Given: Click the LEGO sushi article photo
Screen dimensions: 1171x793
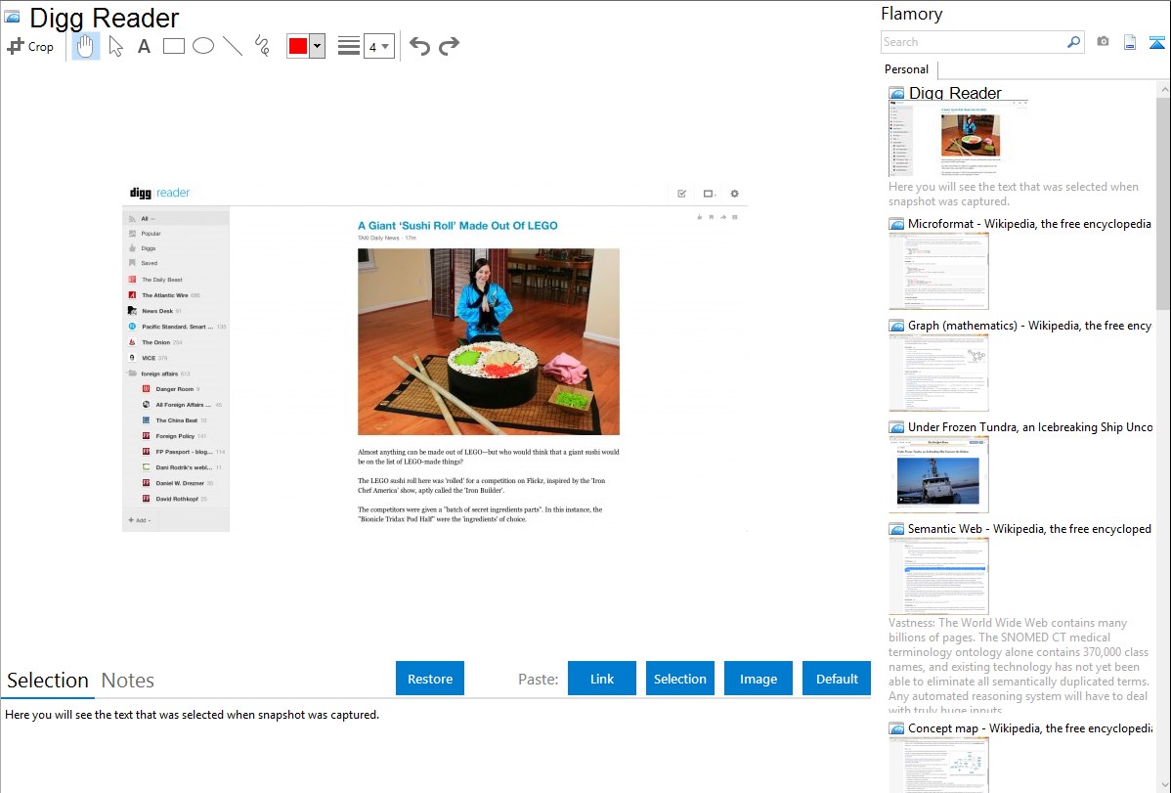Looking at the screenshot, I should [489, 341].
